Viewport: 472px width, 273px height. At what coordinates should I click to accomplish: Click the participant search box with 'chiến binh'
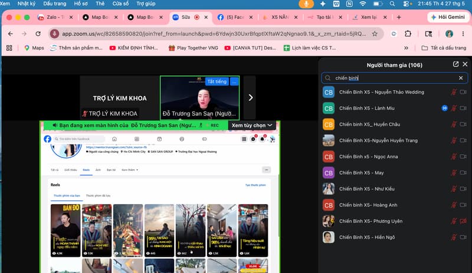[x=394, y=78]
